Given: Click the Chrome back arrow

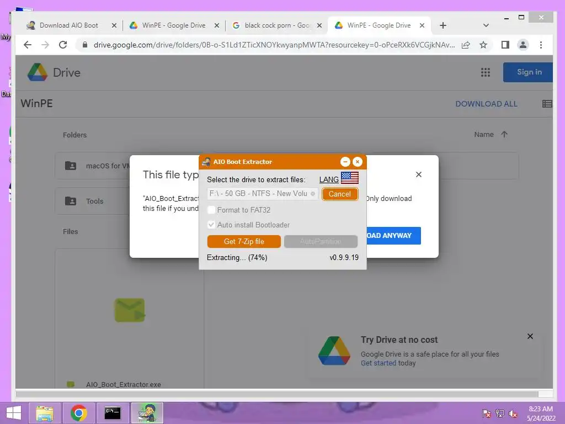Looking at the screenshot, I should (x=28, y=45).
